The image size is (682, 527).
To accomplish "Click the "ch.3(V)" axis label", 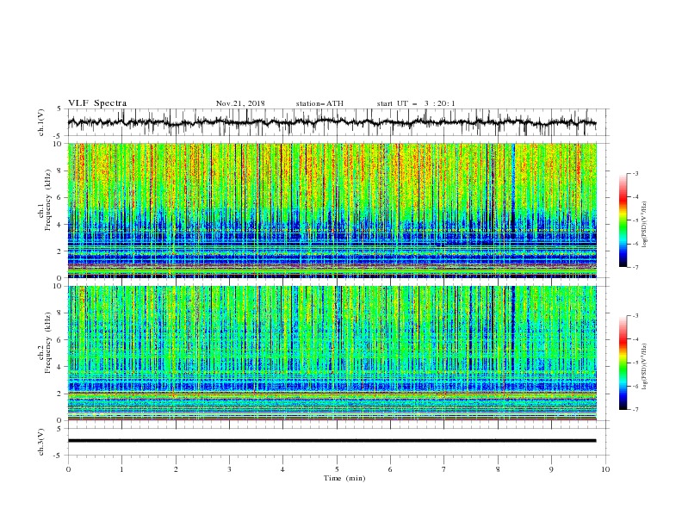I will point(41,442).
